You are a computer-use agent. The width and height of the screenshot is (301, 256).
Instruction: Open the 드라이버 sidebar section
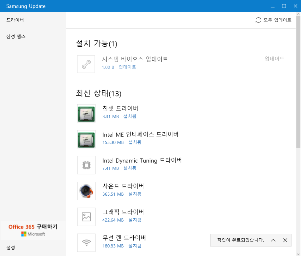(x=15, y=20)
